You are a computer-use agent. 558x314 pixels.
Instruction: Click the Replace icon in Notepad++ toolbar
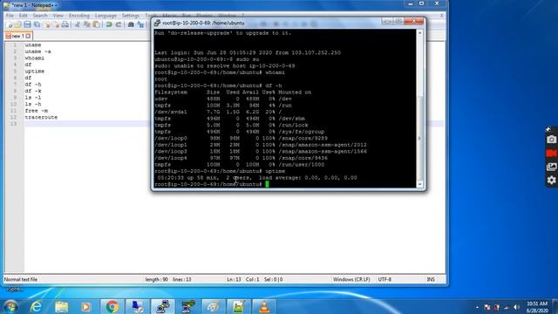(x=140, y=24)
